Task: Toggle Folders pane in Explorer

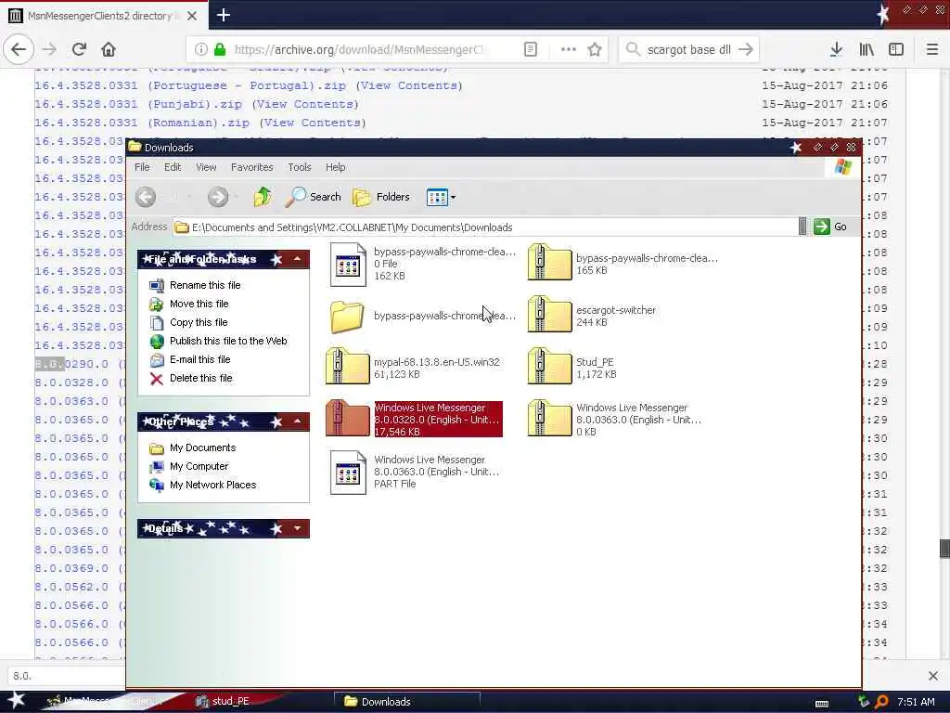Action: [381, 197]
